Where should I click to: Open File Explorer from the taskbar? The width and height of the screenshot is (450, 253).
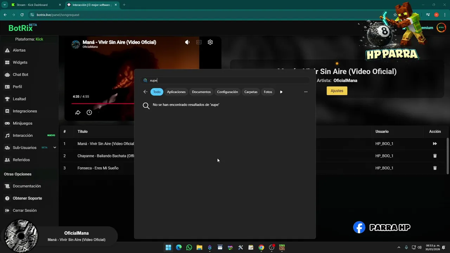[199, 247]
